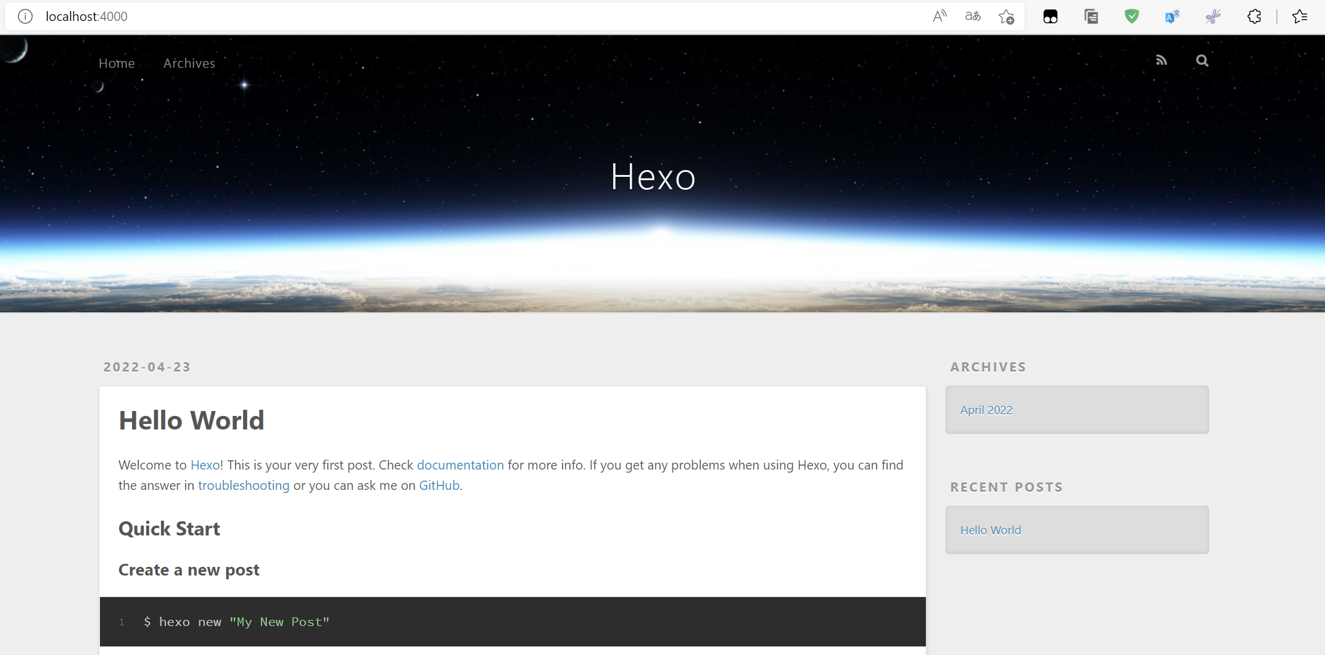Click the blue translator extension icon
1325x655 pixels.
1172,17
